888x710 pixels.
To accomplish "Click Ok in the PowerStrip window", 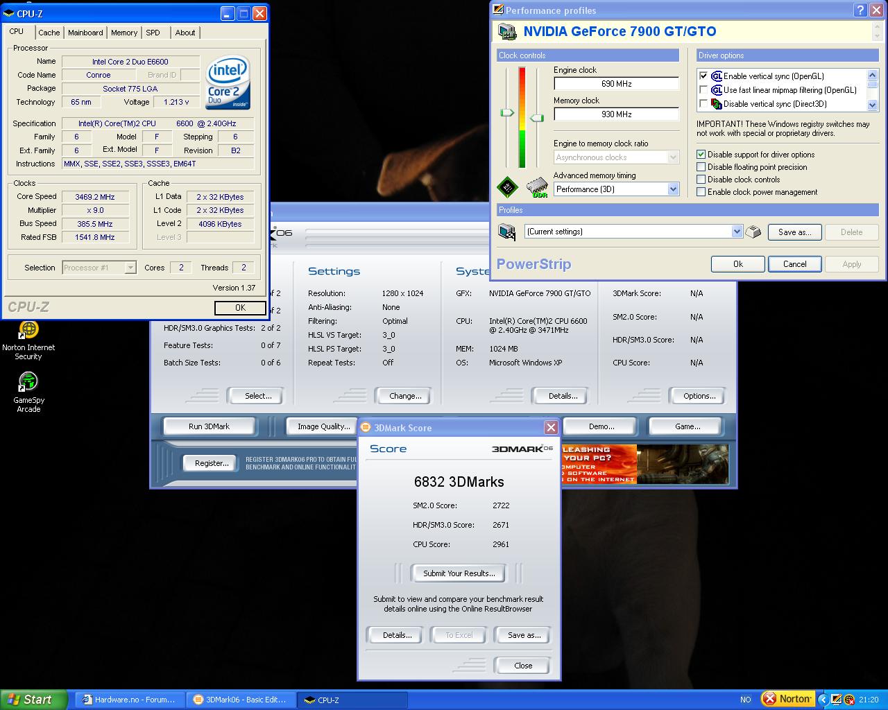I will point(738,264).
